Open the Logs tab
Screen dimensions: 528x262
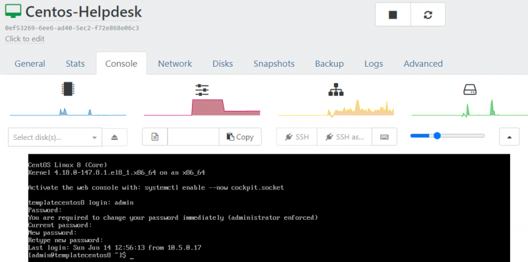(x=374, y=63)
